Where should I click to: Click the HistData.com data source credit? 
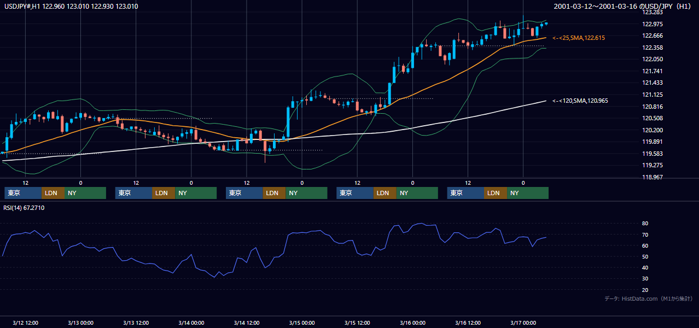coord(649,298)
